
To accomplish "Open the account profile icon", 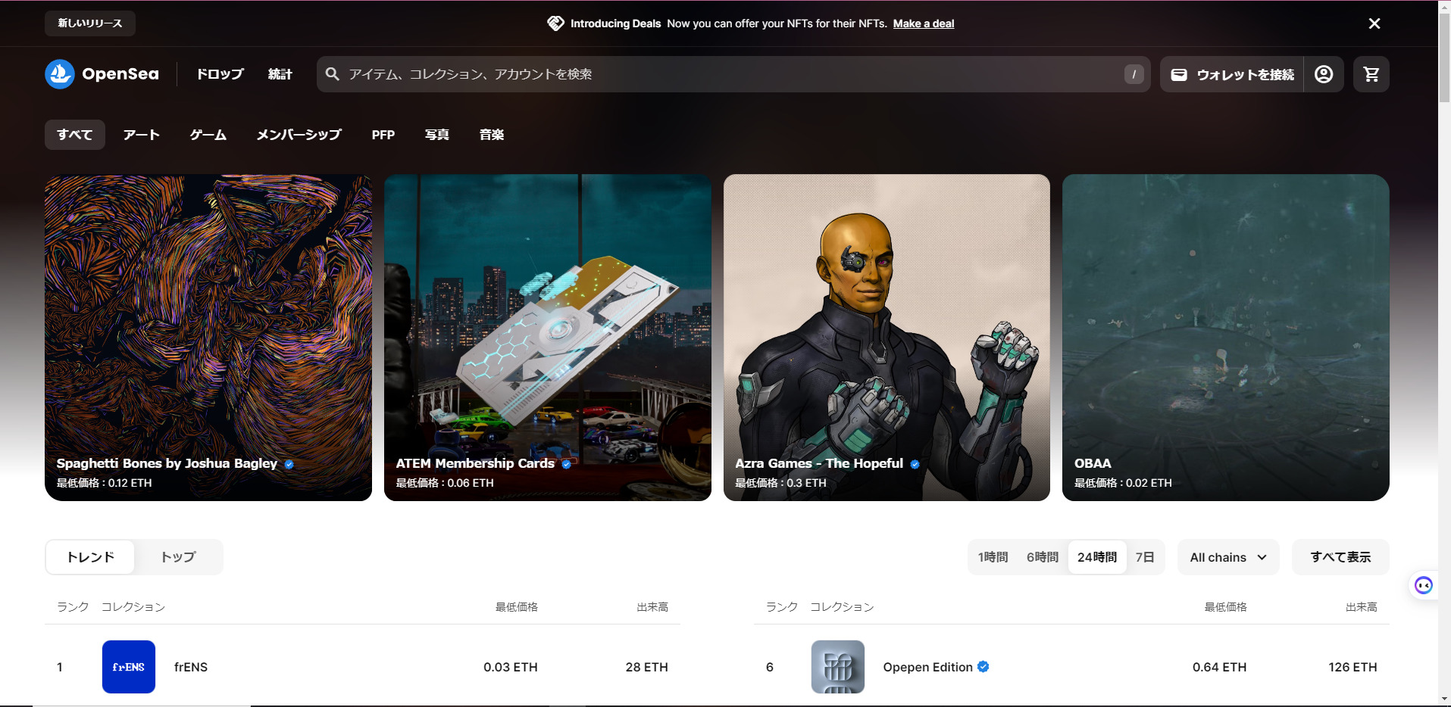I will (1324, 74).
